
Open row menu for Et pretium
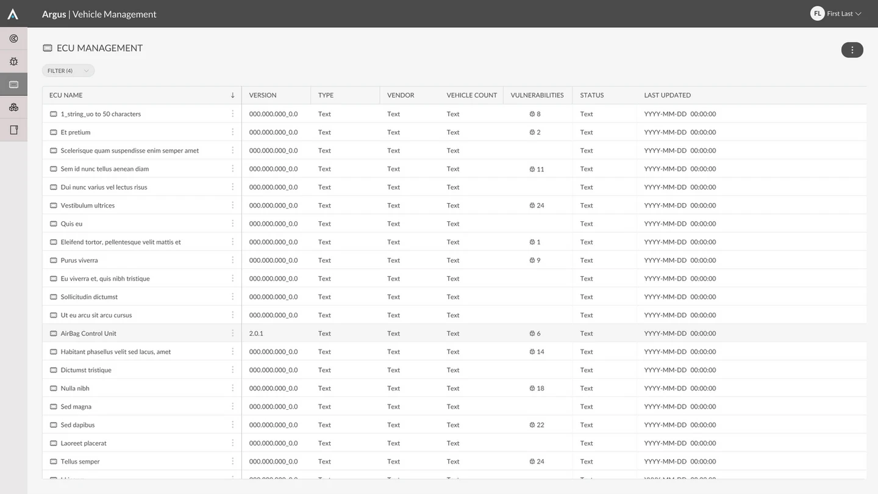[232, 132]
